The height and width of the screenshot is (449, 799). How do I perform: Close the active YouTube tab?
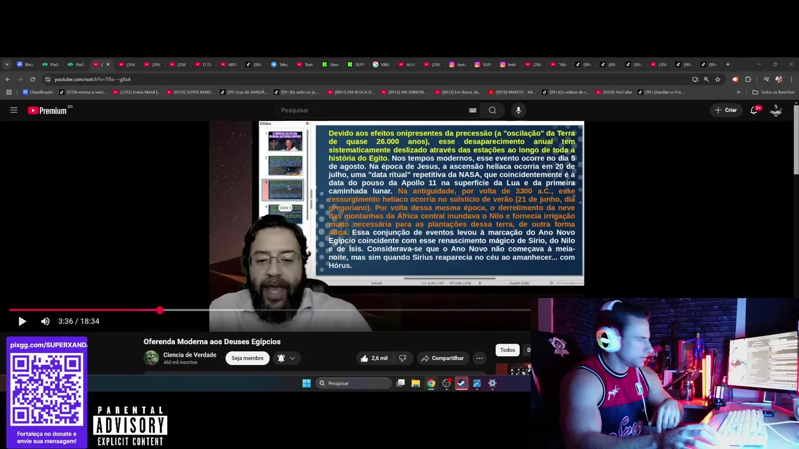click(107, 64)
